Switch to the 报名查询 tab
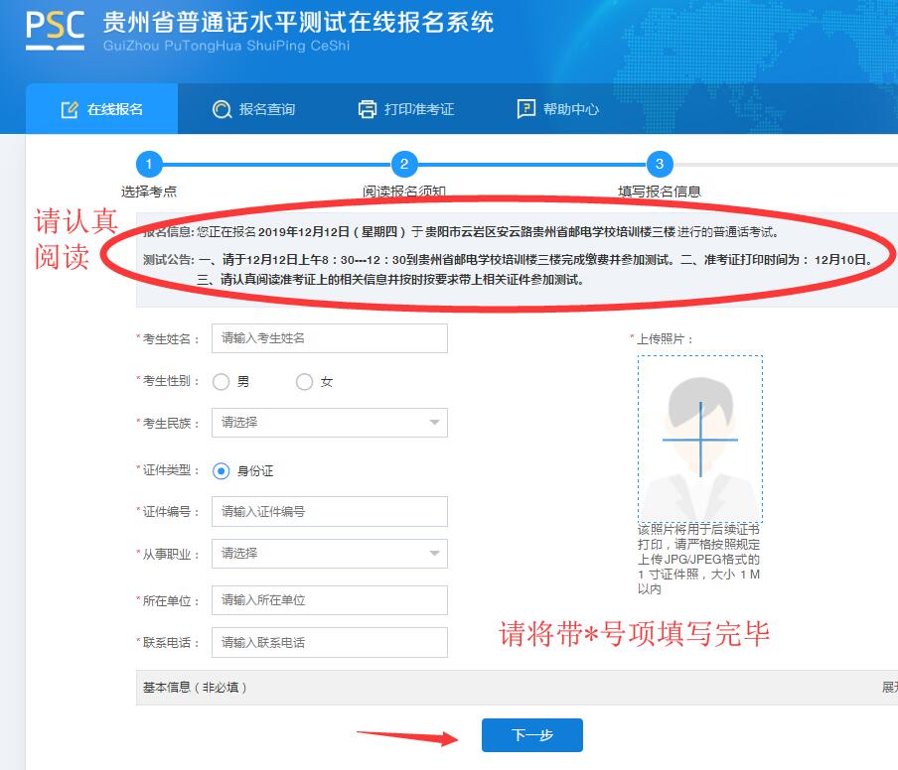This screenshot has height=770, width=898. tap(254, 109)
